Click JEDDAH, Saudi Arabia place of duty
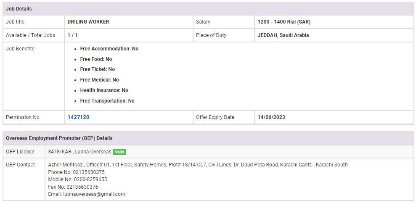Image resolution: width=416 pixels, height=203 pixels. click(x=283, y=35)
